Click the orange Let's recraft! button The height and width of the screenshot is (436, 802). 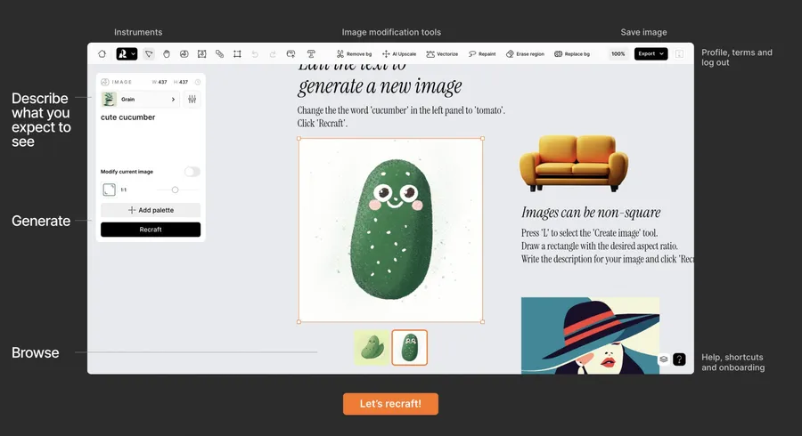coord(390,404)
